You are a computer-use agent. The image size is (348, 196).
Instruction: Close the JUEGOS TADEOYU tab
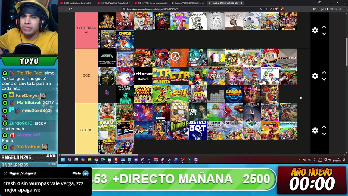coord(241,3)
